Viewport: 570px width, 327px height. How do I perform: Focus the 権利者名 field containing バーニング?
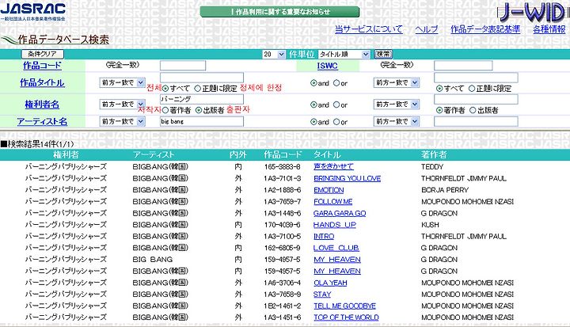pyautogui.click(x=202, y=99)
